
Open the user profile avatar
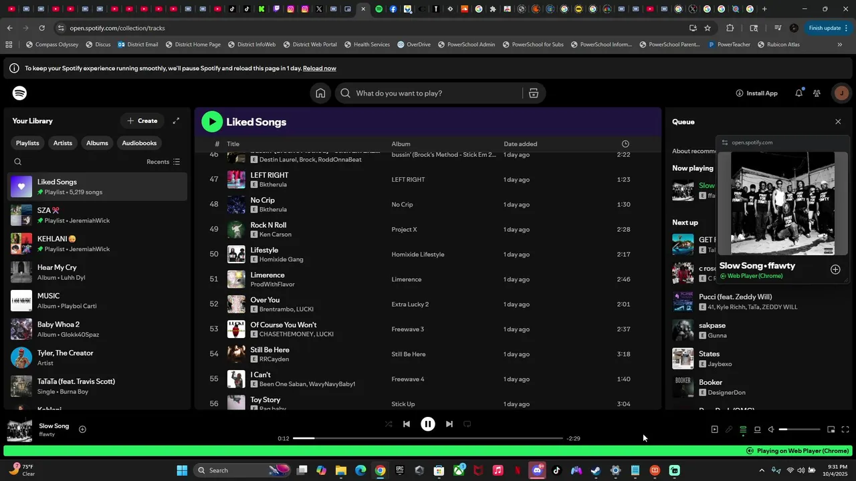(x=841, y=93)
